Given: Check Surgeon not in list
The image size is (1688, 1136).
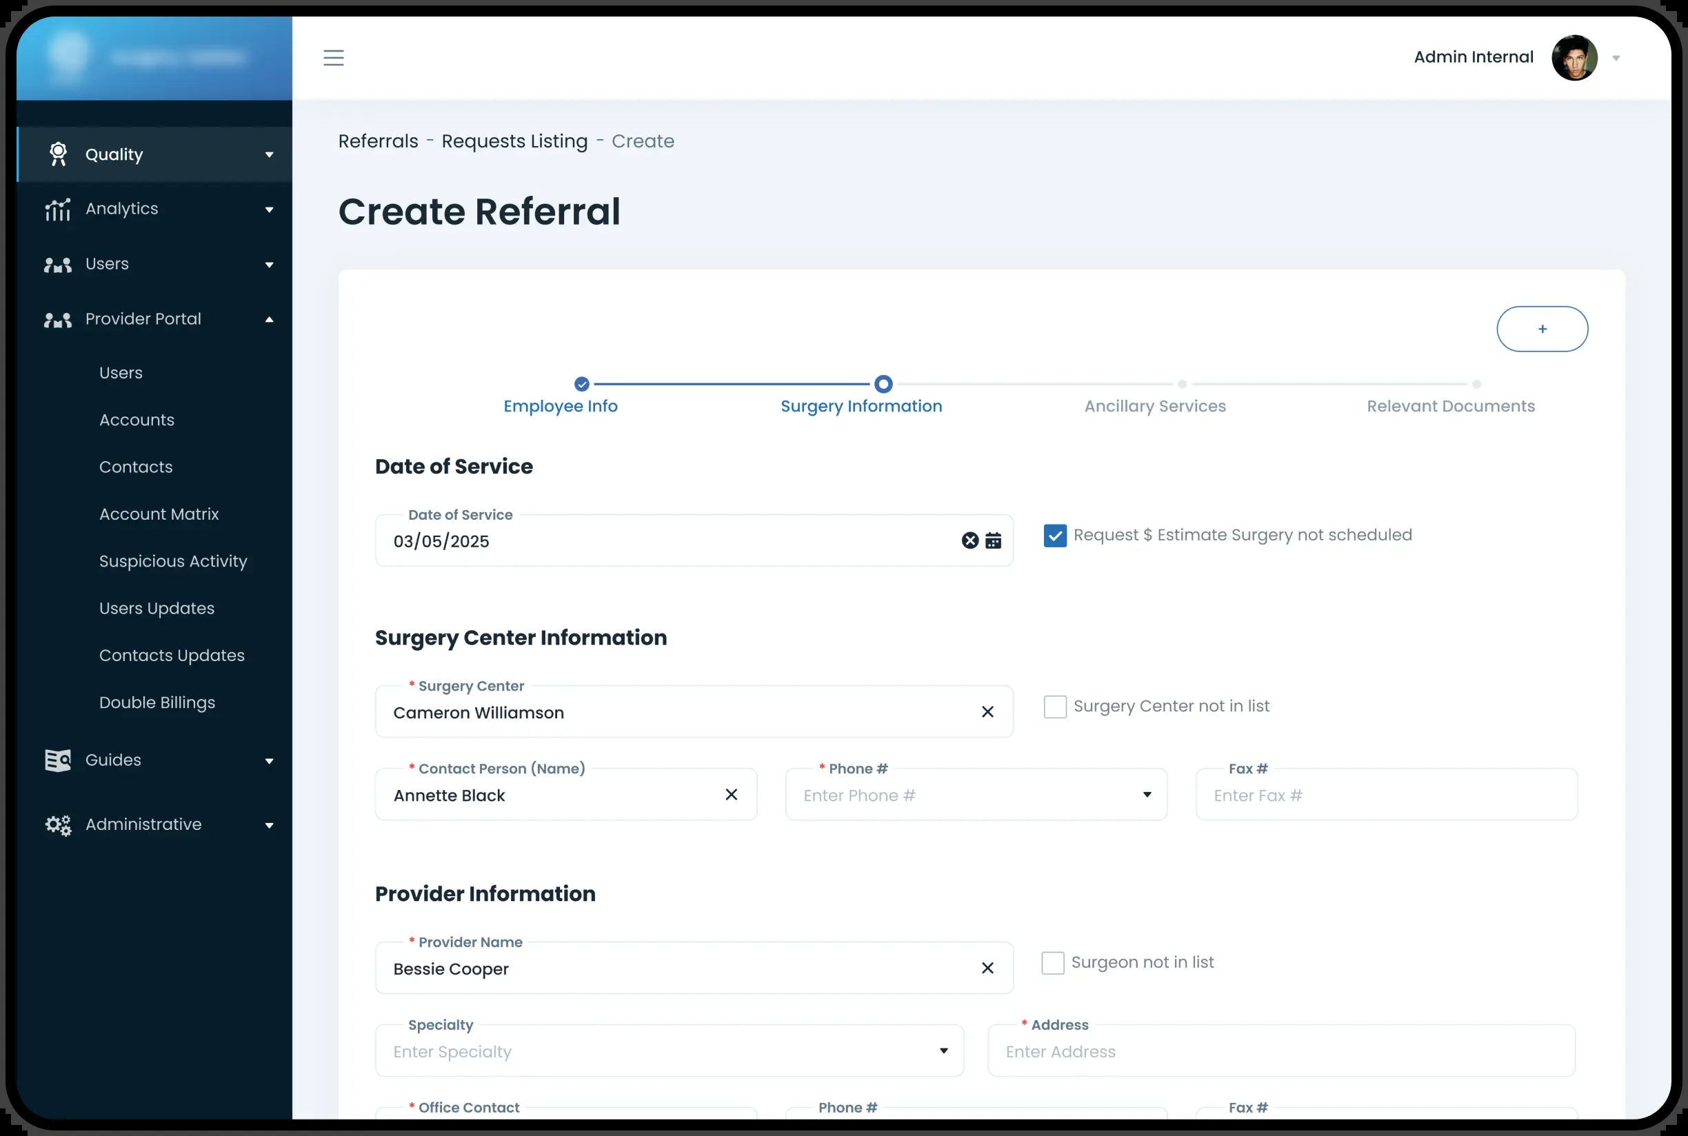Looking at the screenshot, I should click(x=1052, y=963).
